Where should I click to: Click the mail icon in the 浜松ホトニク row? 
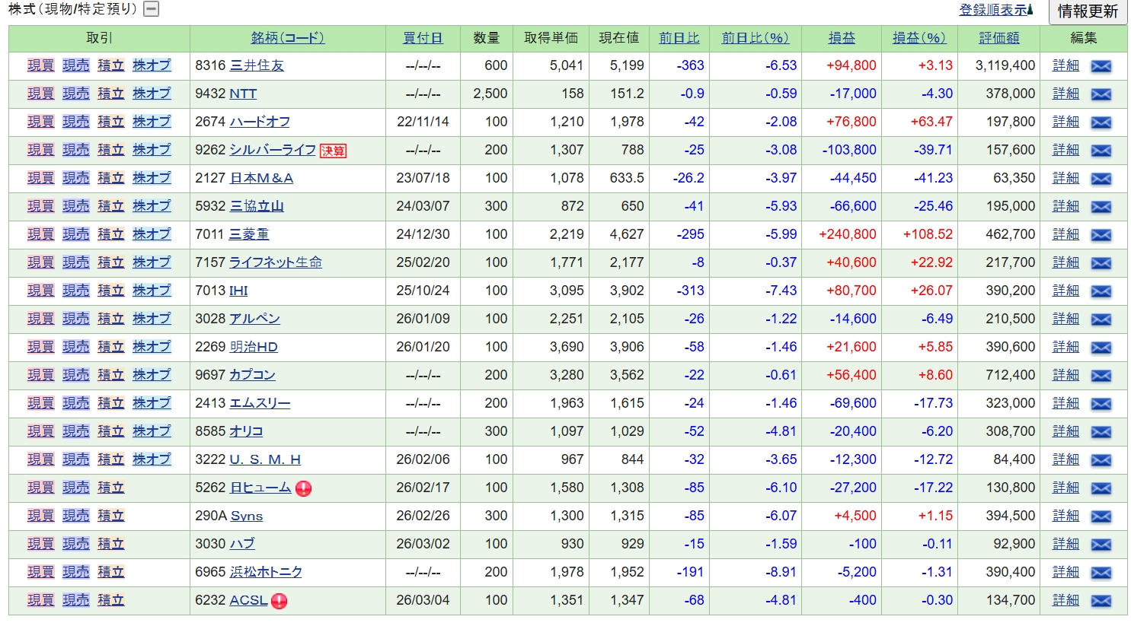pyautogui.click(x=1101, y=573)
